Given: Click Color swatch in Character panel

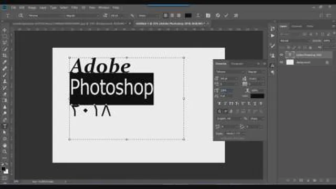Looking at the screenshot, I should click(x=257, y=96).
